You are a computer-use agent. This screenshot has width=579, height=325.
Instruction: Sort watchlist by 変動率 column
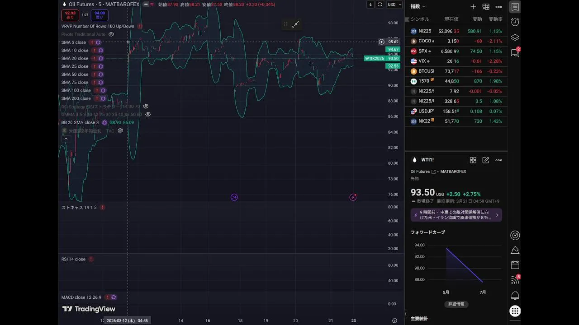click(495, 19)
